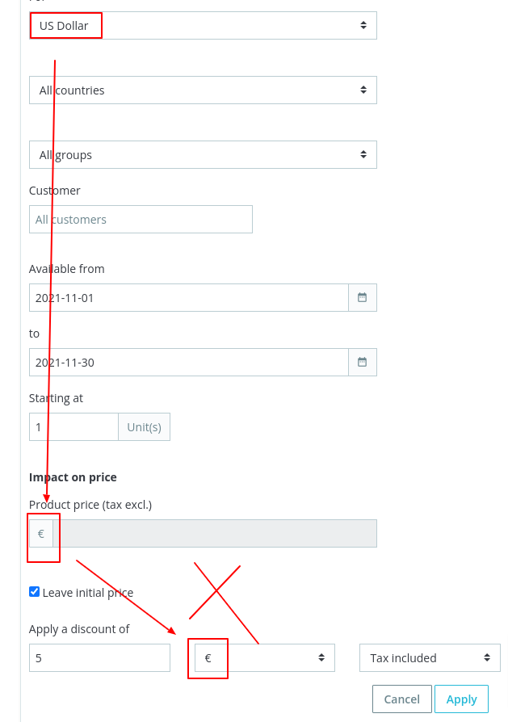
Task: Open the All groups dropdown
Action: pyautogui.click(x=202, y=154)
